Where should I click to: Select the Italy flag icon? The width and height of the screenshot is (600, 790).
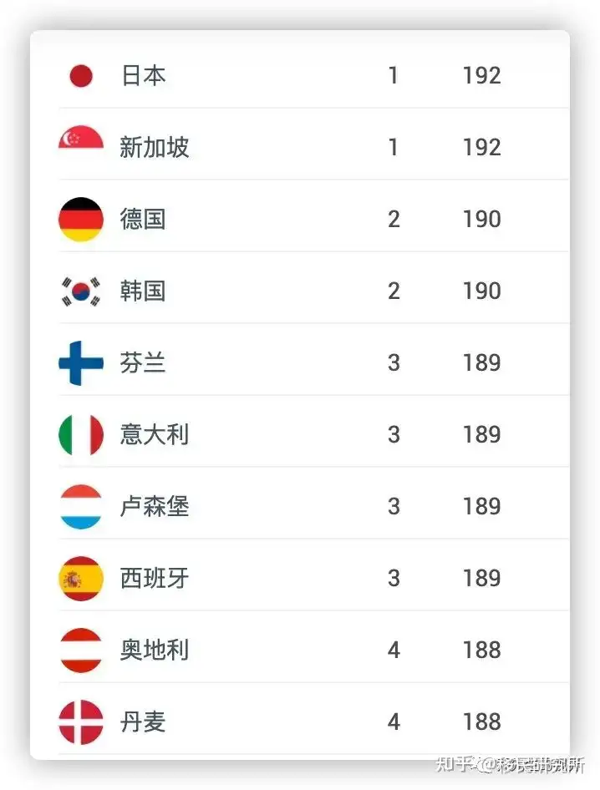pos(81,435)
